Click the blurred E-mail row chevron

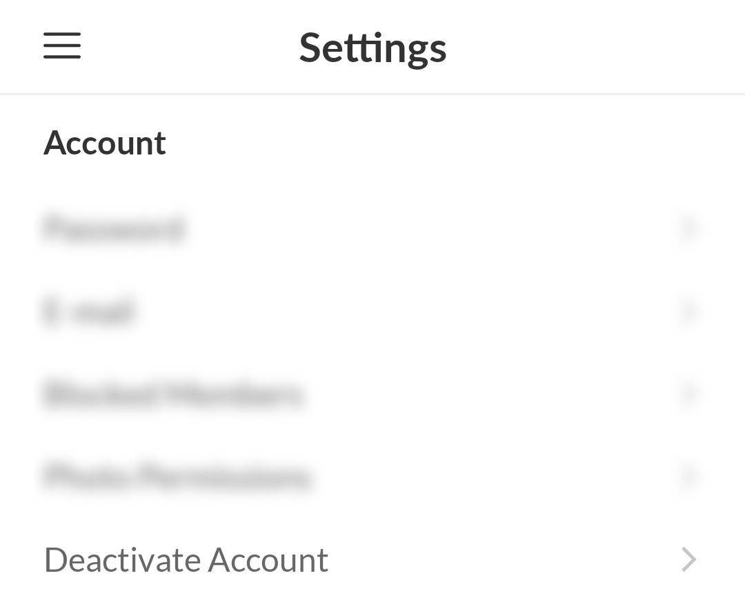pyautogui.click(x=688, y=311)
